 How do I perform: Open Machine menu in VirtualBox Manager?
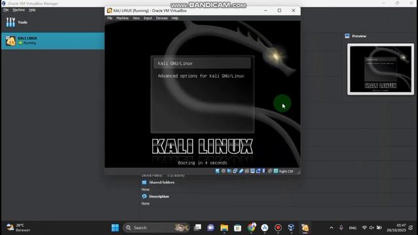coord(19,10)
